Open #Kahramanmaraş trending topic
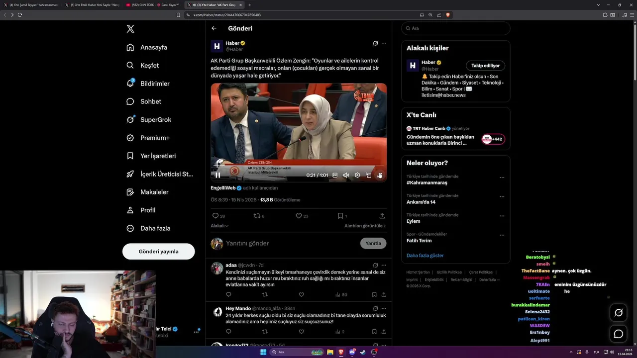The height and width of the screenshot is (358, 637). 427,182
